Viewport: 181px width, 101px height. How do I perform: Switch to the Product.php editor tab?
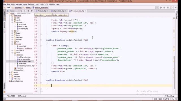42,11
